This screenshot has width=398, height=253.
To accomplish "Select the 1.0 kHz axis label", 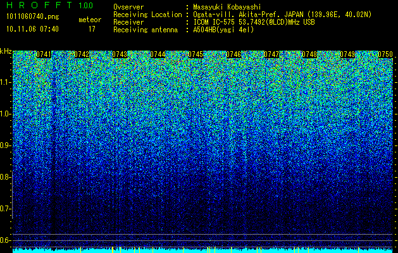I will [5, 114].
